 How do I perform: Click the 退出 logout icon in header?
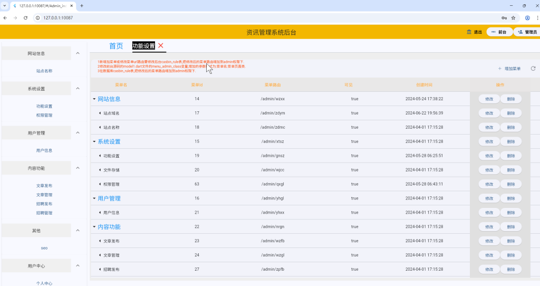click(x=469, y=32)
